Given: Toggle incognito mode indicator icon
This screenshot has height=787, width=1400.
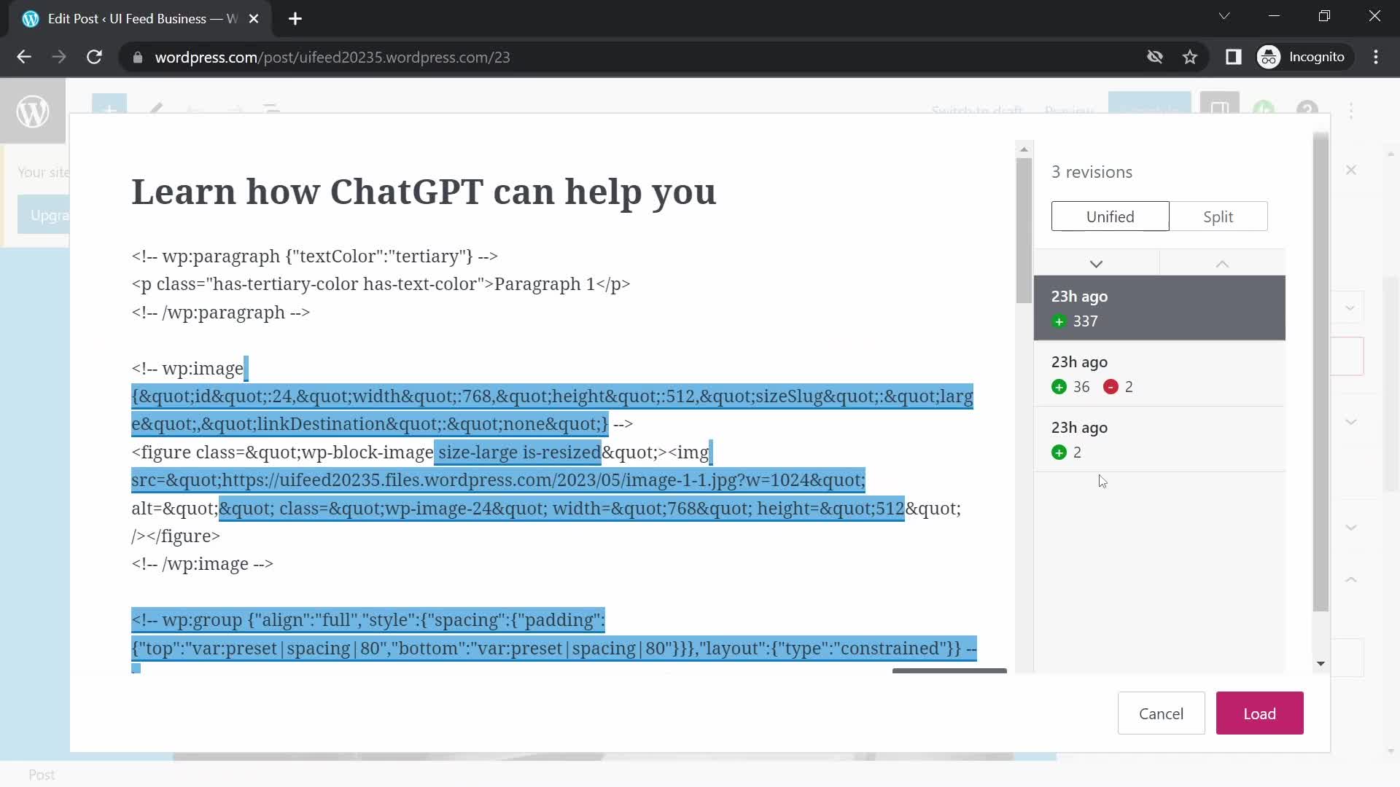Looking at the screenshot, I should click(x=1269, y=57).
